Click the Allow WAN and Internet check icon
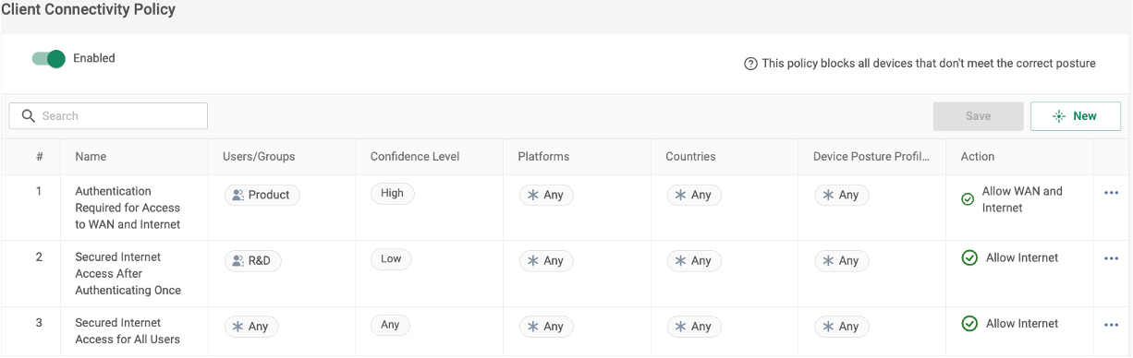The width and height of the screenshot is (1133, 358). point(968,199)
